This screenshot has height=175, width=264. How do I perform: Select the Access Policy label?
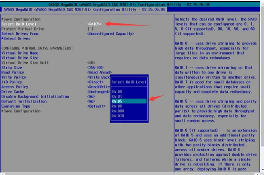click(x=15, y=87)
